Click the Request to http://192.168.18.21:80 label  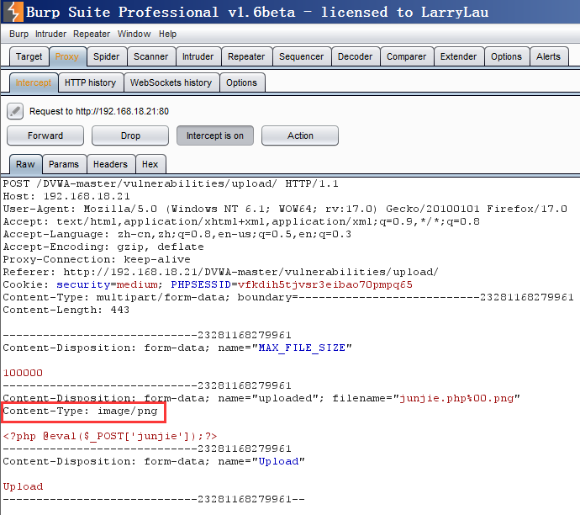pyautogui.click(x=99, y=111)
